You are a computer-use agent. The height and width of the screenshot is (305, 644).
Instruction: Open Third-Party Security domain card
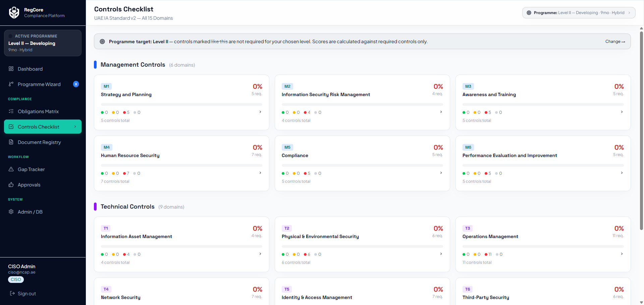pos(543,291)
